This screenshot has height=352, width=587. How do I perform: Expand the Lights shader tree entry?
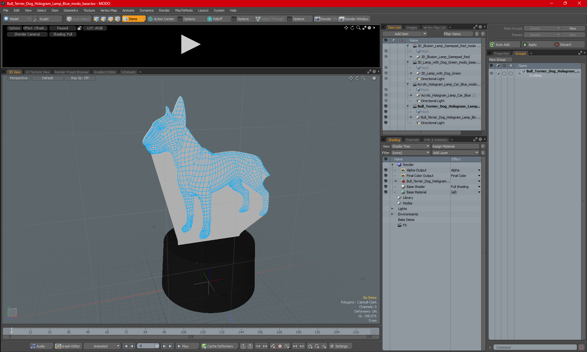(x=393, y=209)
